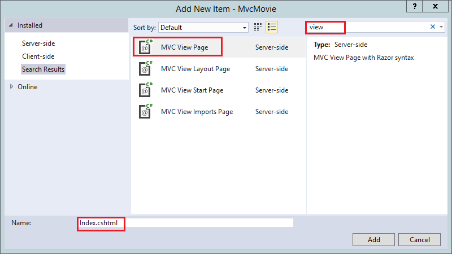Screen dimensions: 452x254
Task: Select the MVC View Page template icon
Action: point(145,47)
